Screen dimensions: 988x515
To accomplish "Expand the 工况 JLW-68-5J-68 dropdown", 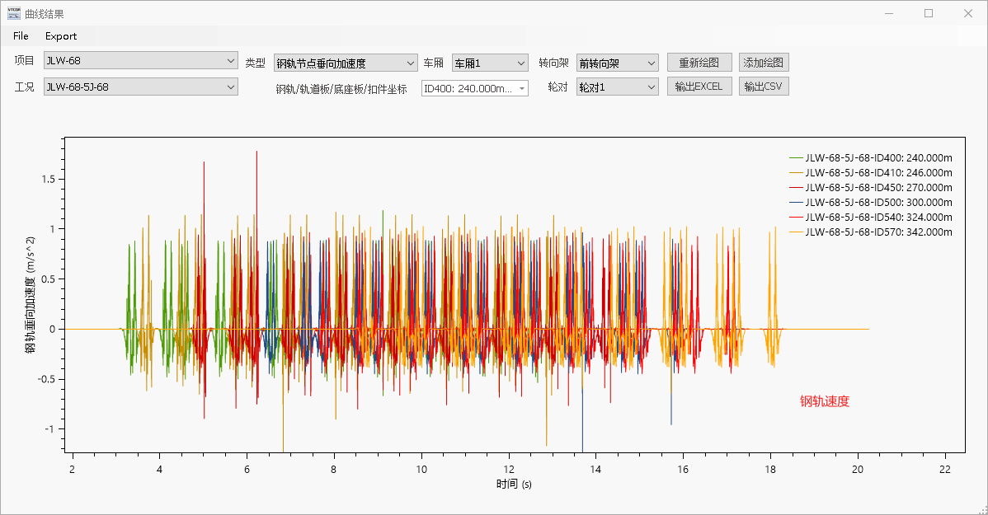I will pyautogui.click(x=140, y=87).
